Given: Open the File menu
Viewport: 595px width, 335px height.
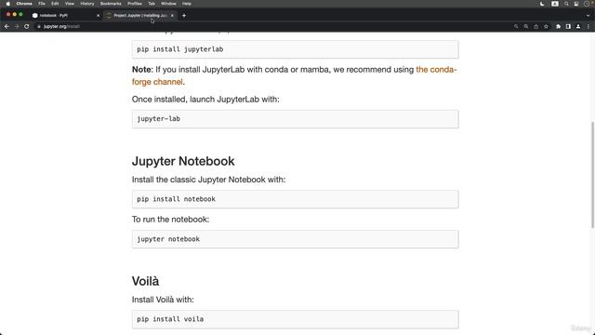Looking at the screenshot, I should (42, 4).
